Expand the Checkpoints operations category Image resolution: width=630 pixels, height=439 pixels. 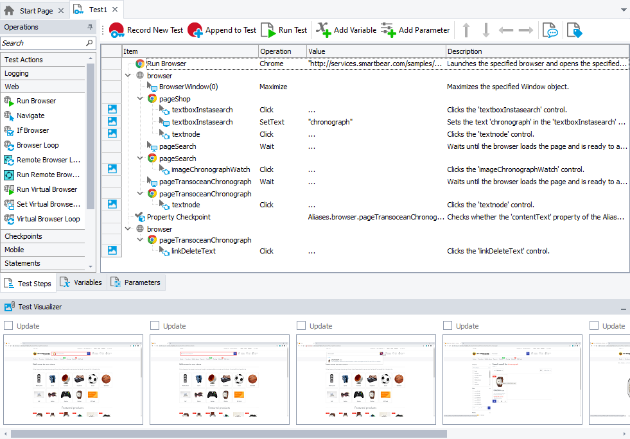(24, 236)
